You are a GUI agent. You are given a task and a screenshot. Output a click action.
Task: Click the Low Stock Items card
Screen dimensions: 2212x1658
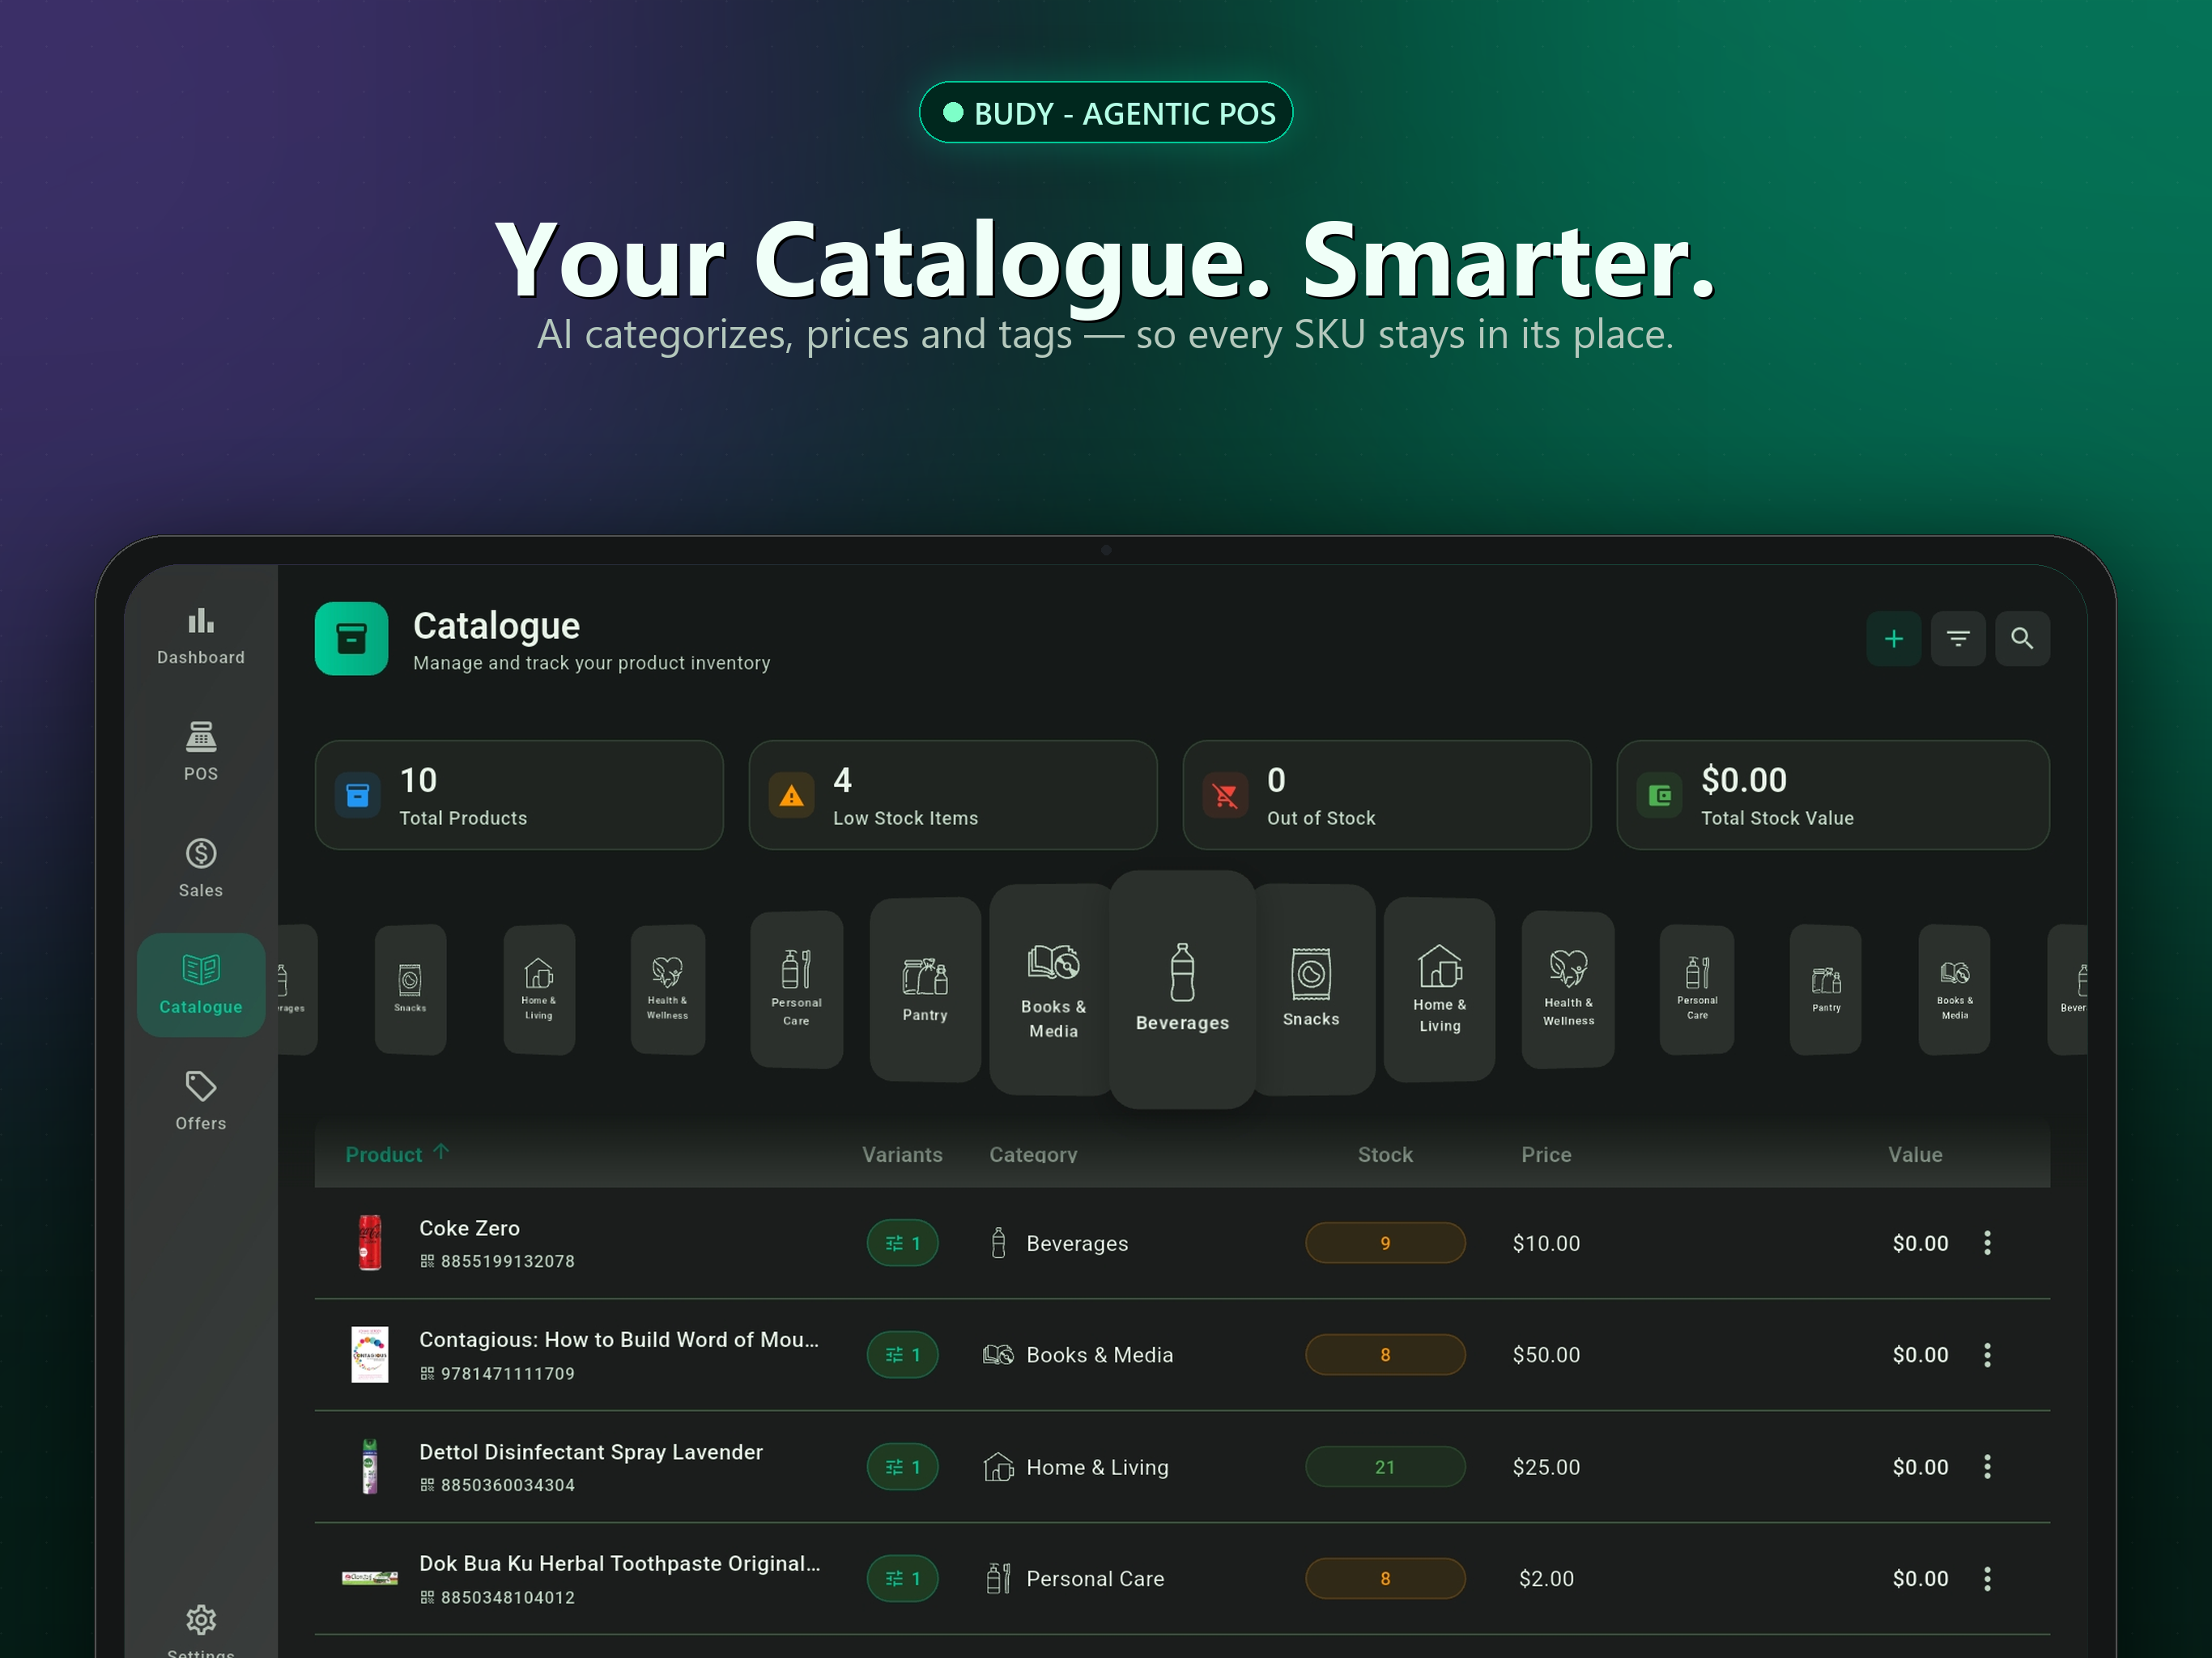point(952,795)
